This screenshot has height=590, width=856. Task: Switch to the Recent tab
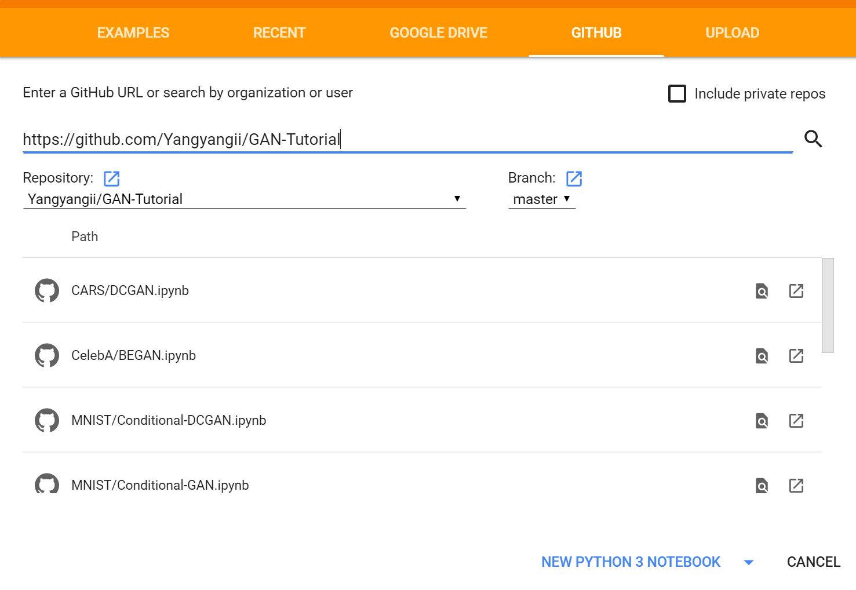279,32
